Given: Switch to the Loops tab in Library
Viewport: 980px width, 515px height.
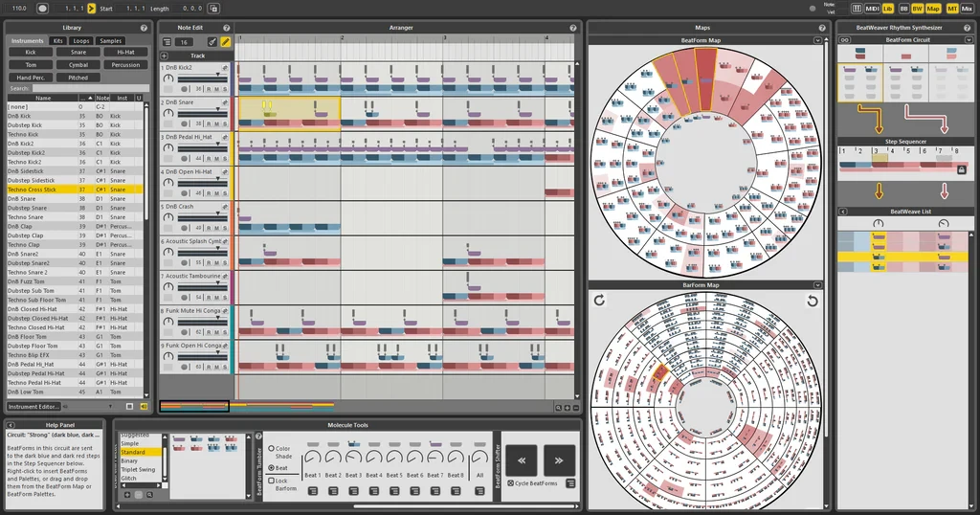Looking at the screenshot, I should click(81, 41).
